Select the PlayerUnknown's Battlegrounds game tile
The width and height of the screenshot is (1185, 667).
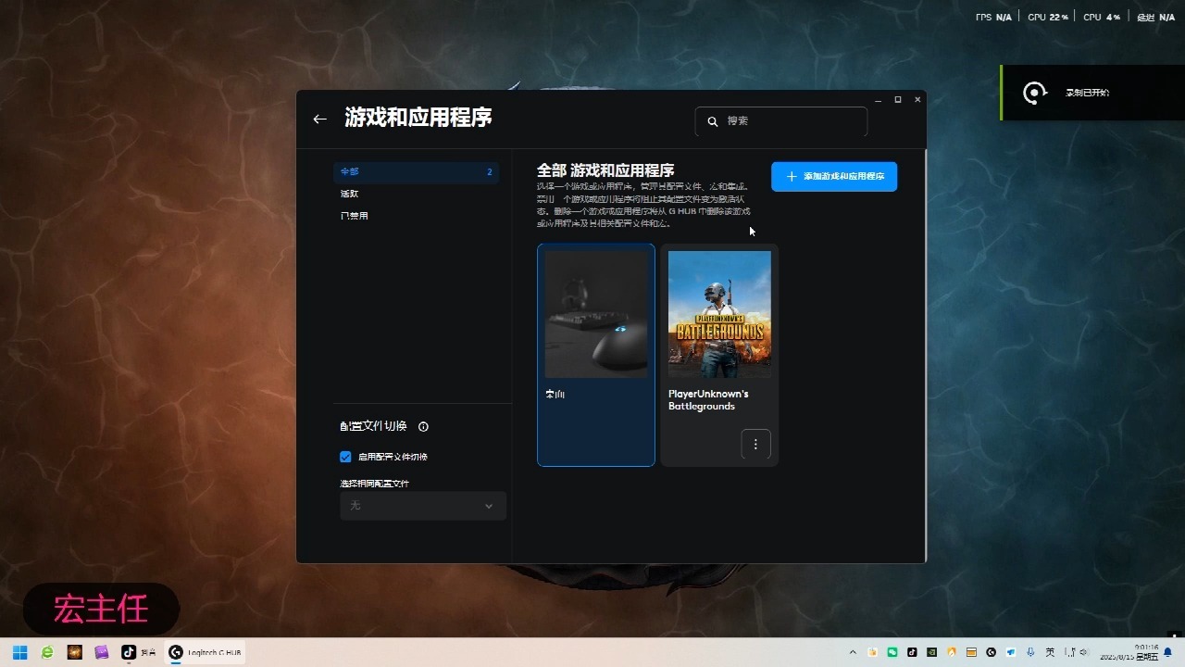click(x=719, y=315)
